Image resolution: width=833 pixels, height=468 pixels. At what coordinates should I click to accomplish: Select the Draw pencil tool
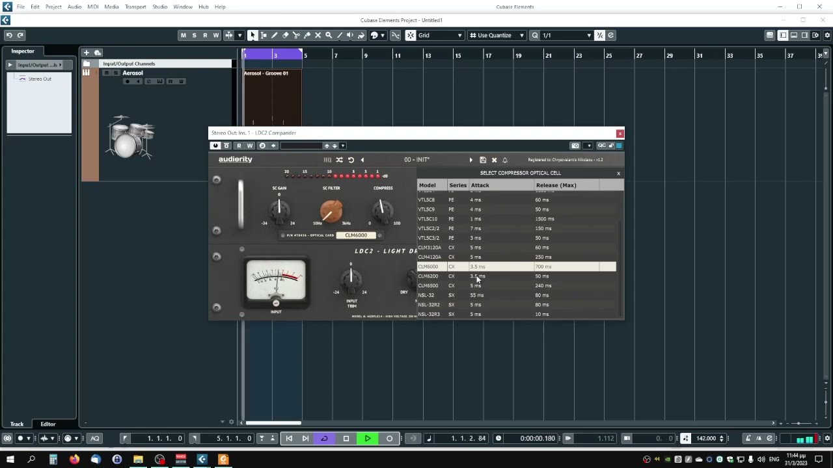274,35
